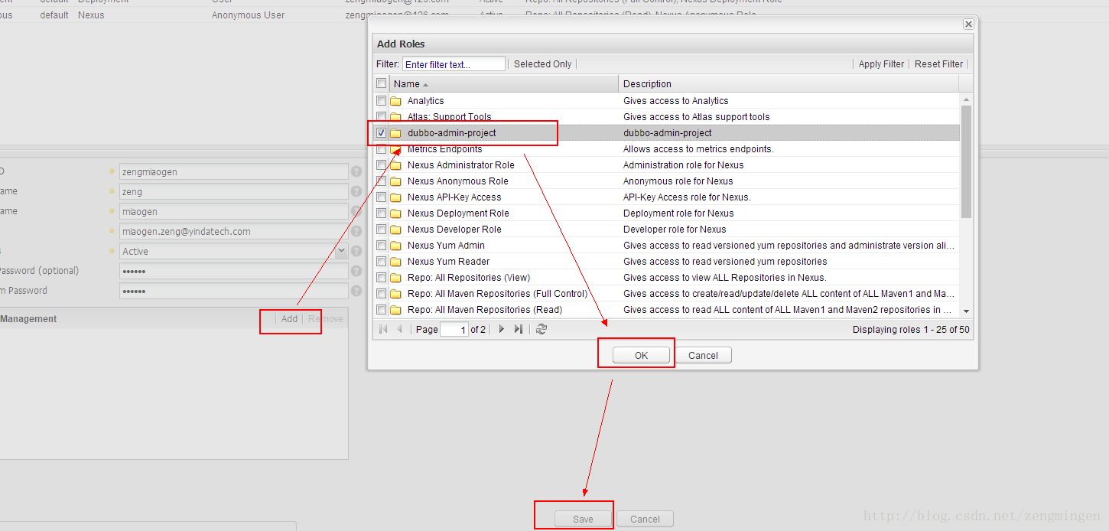Select Metrics Endpoints role row
The height and width of the screenshot is (531, 1109).
click(666, 149)
